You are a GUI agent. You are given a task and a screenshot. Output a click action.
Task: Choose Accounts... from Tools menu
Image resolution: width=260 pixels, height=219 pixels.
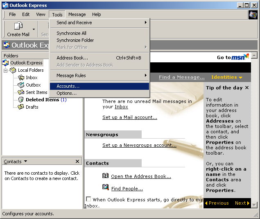pos(99,86)
